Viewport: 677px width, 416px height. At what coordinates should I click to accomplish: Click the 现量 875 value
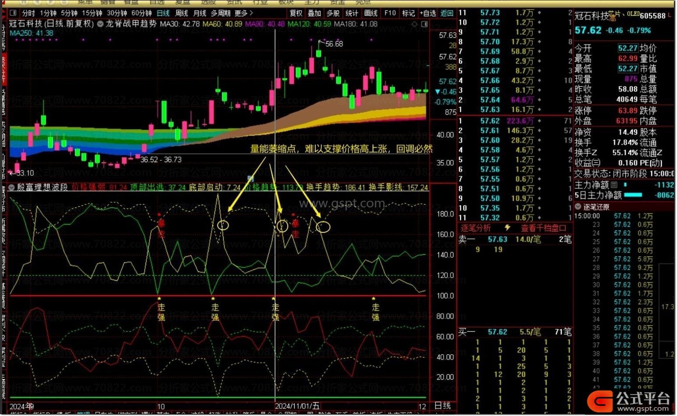[631, 79]
